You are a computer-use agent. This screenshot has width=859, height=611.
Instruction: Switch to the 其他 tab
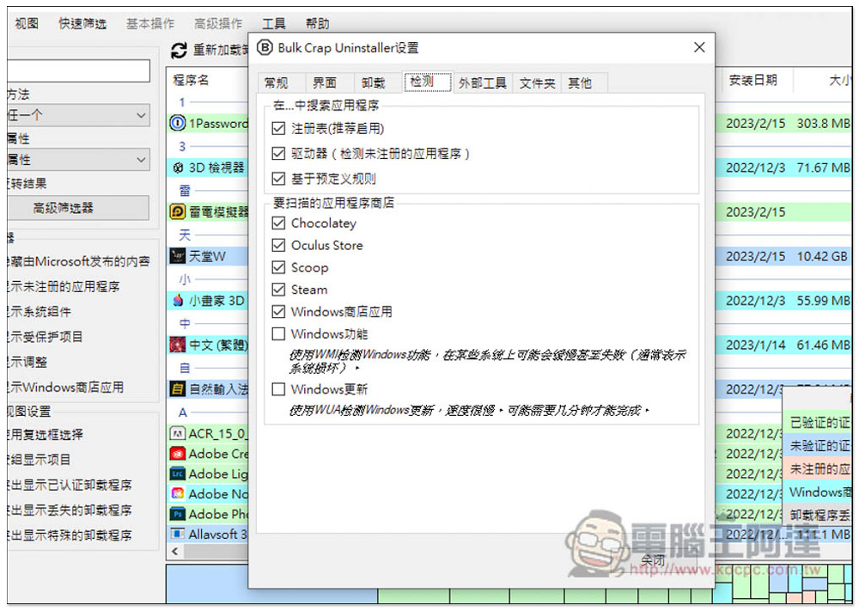pos(581,82)
